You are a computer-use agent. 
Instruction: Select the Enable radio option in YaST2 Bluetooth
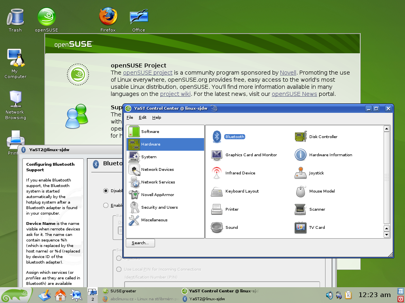pos(106,205)
